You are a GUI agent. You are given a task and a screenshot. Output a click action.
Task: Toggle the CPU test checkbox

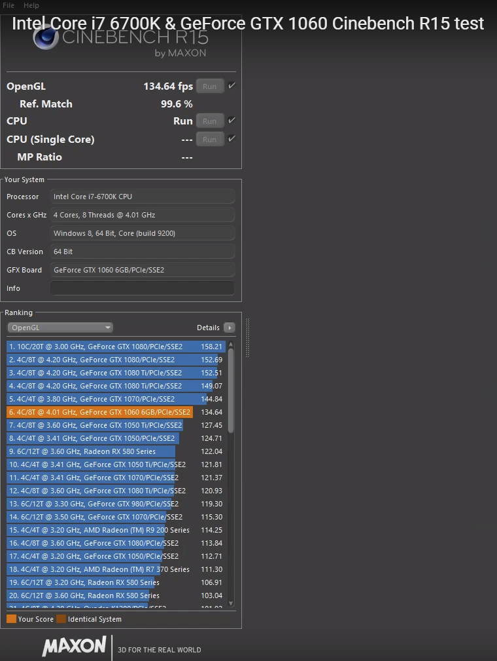tap(231, 120)
